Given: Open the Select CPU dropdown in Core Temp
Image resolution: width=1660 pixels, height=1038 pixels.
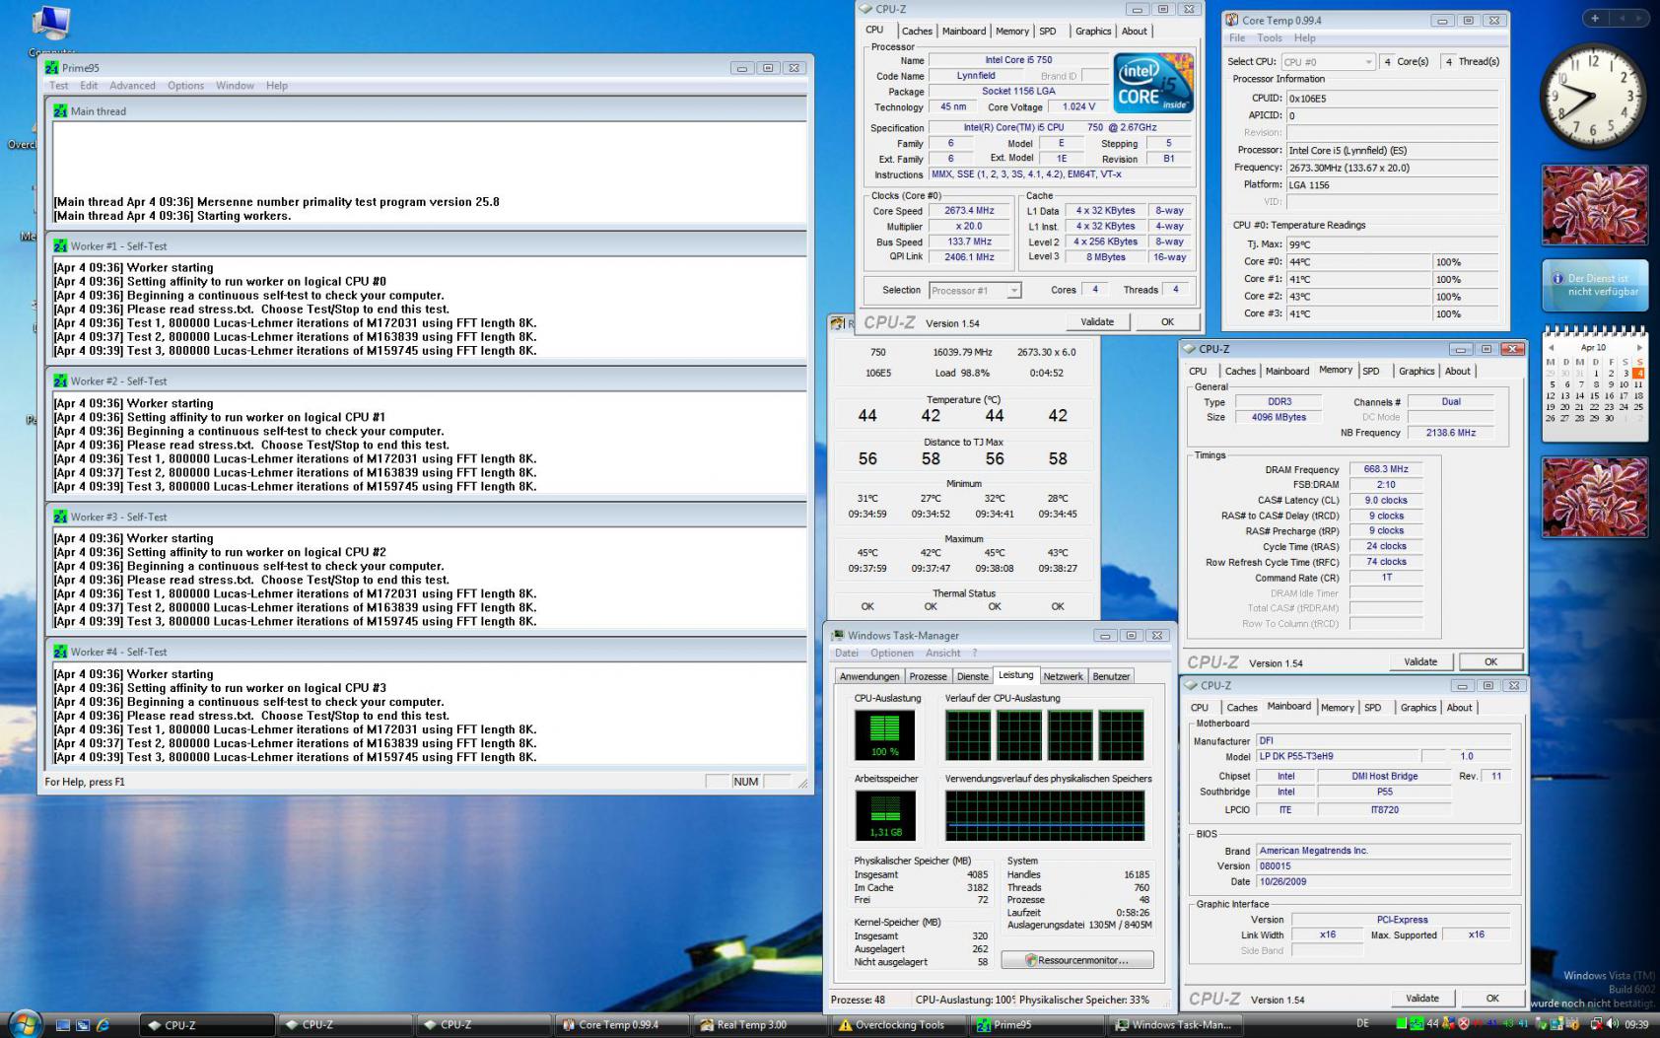Looking at the screenshot, I should (1328, 61).
